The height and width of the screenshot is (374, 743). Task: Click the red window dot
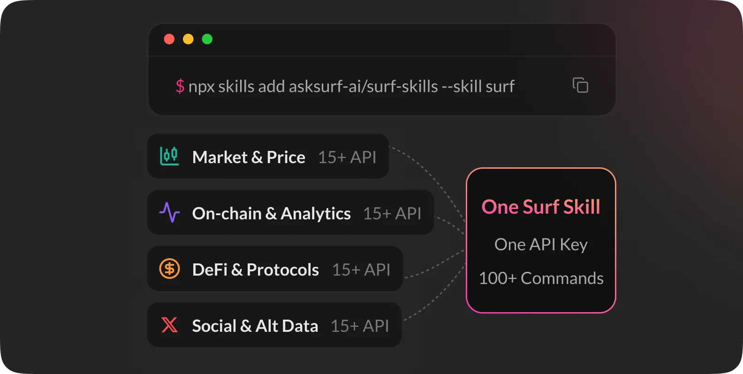point(169,39)
